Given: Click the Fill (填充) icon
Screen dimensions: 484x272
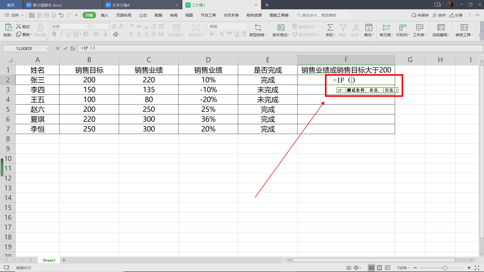Looking at the screenshot, I should click(369, 27).
